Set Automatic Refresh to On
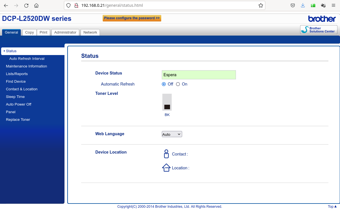340x210 pixels. (x=178, y=84)
